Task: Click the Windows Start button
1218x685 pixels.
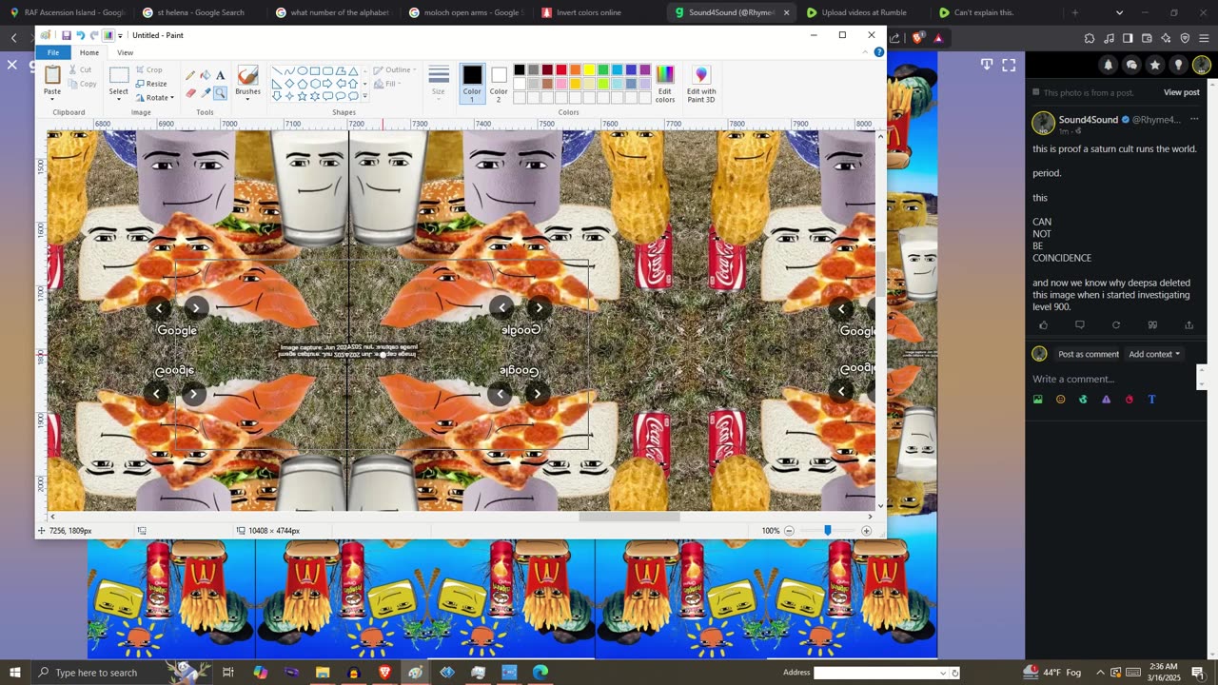Action: tap(14, 673)
